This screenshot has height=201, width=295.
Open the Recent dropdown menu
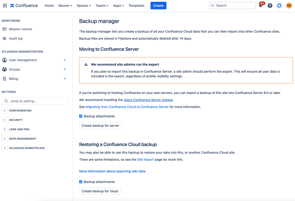65,6
